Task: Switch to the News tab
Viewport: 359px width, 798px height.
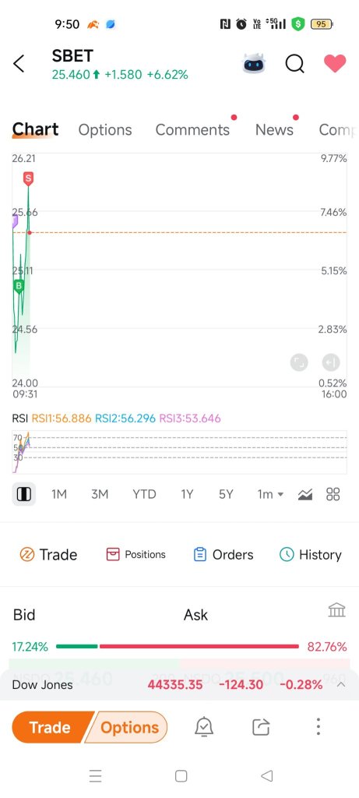Action: coord(274,130)
